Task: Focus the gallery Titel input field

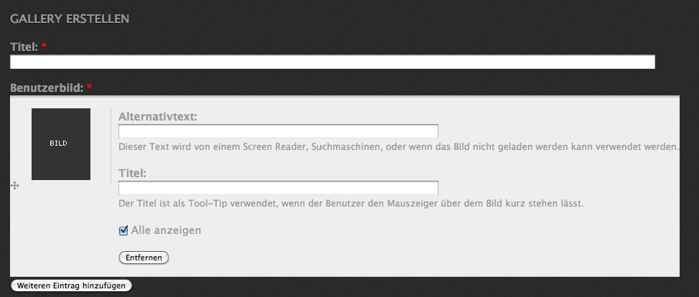Action: [332, 62]
